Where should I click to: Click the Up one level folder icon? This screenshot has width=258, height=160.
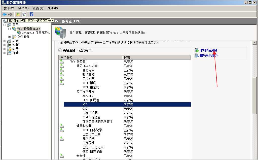click(18, 15)
